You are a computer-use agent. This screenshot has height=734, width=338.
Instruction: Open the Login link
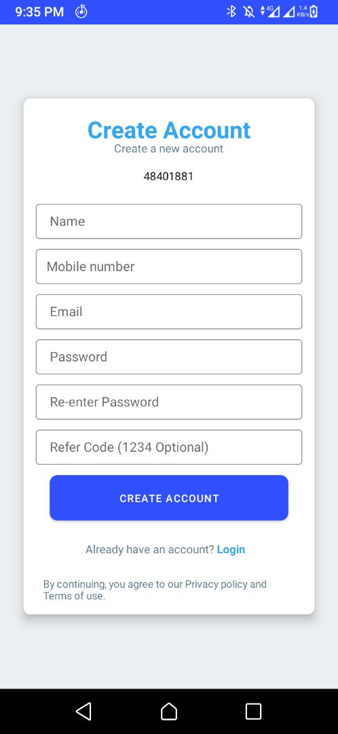click(x=231, y=550)
